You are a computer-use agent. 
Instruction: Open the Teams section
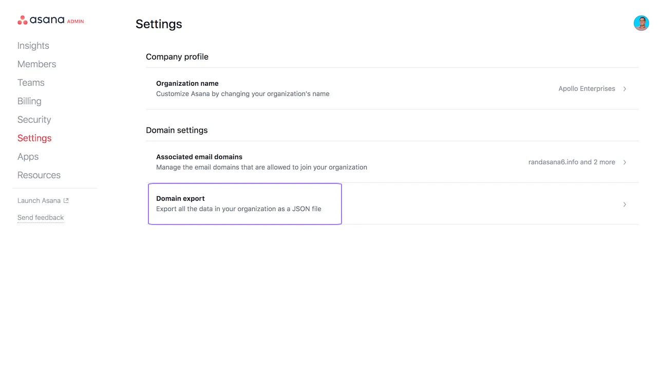point(31,82)
